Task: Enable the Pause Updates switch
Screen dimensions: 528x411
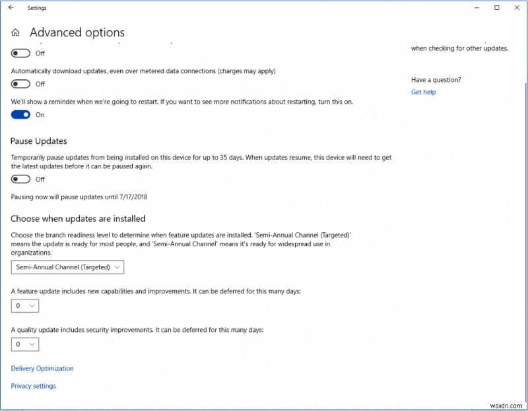Action: click(x=20, y=178)
